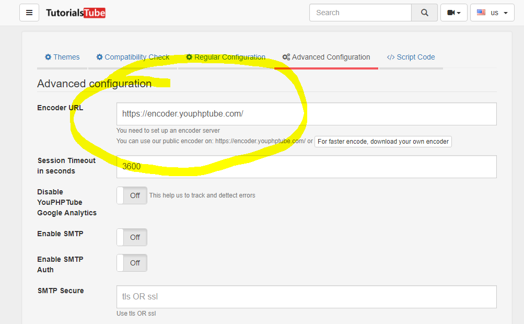Switch to the Themes tab
The image size is (524, 324).
pyautogui.click(x=62, y=57)
